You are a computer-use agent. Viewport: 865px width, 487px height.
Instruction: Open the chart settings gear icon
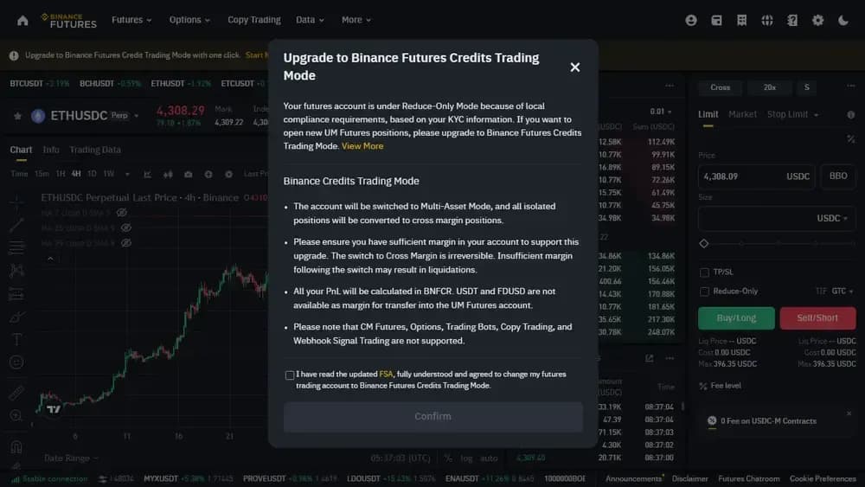(228, 174)
